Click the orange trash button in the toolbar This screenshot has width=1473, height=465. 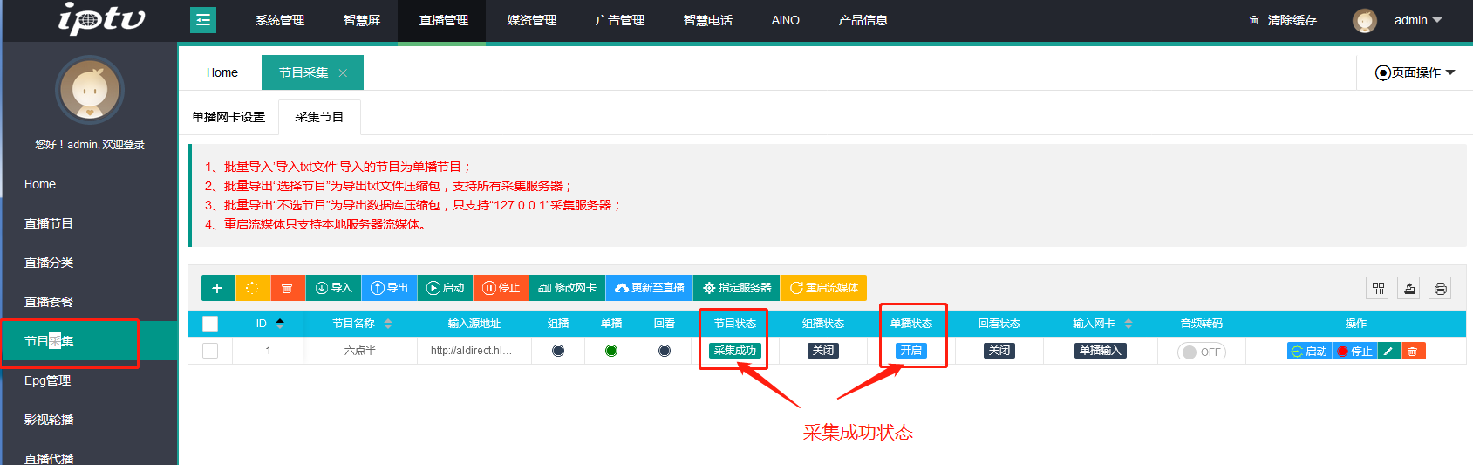(287, 288)
